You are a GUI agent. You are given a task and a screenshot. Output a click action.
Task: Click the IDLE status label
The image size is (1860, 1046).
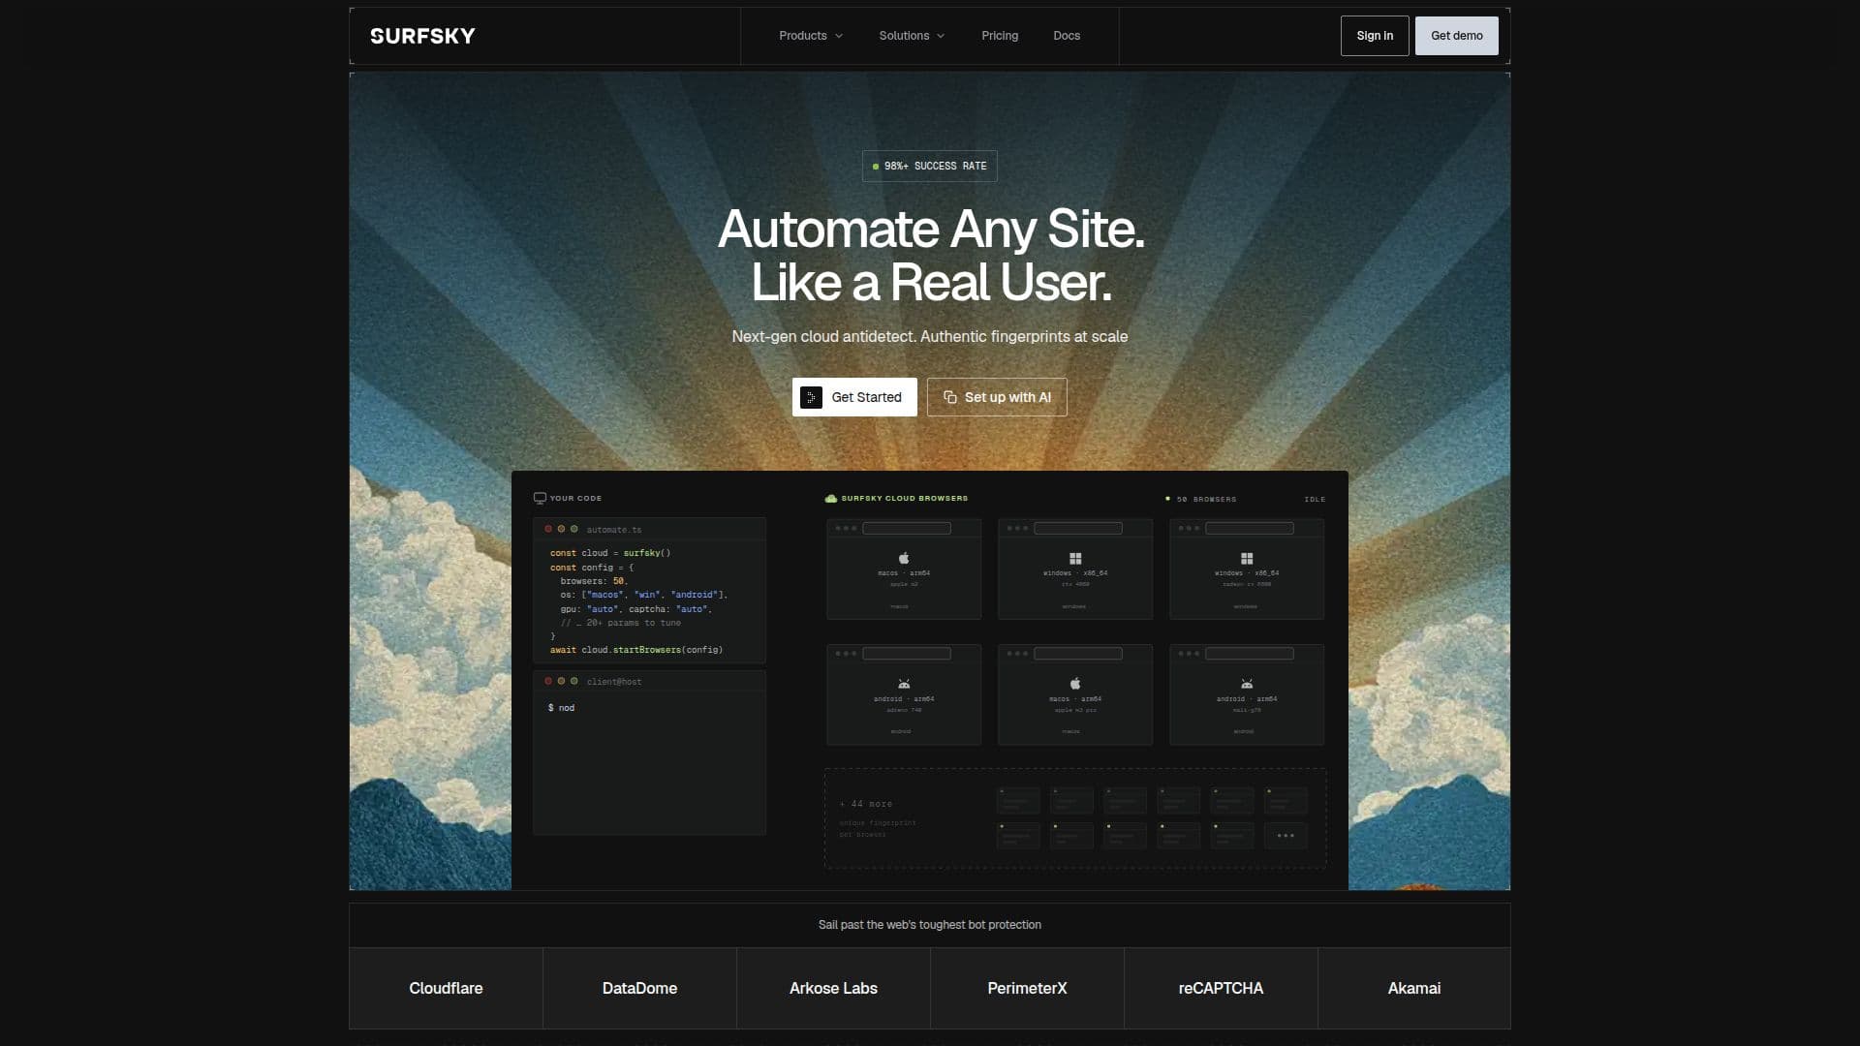[x=1315, y=499]
